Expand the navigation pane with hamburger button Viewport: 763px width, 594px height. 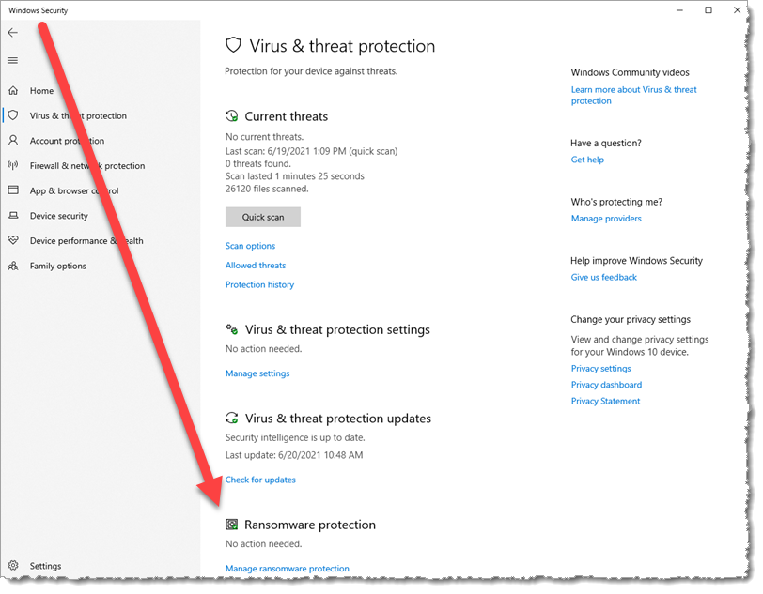pos(14,60)
